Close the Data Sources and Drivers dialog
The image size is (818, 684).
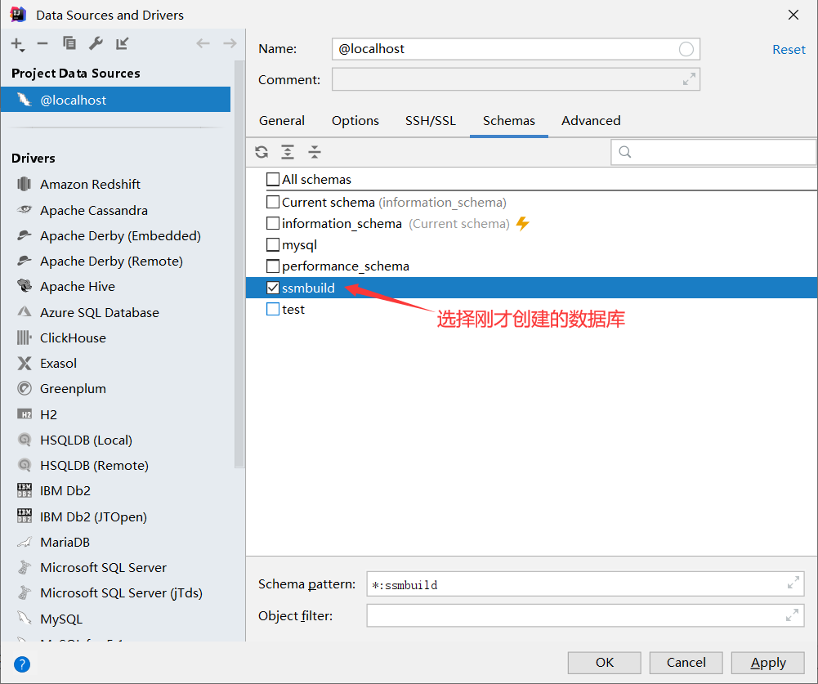coord(793,15)
